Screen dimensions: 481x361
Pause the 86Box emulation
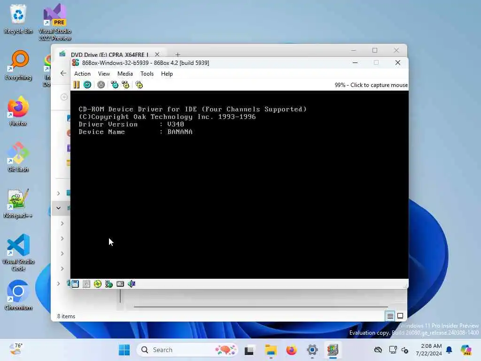tap(77, 85)
